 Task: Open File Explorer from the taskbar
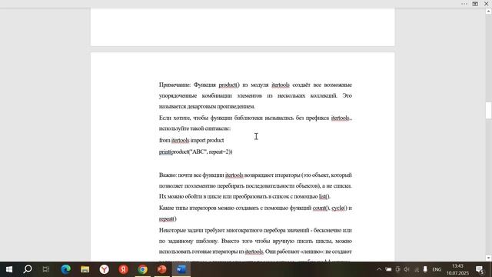85,269
